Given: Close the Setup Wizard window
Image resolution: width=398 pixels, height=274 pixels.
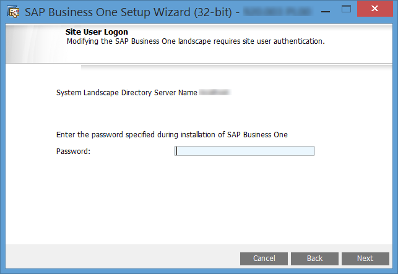Looking at the screenshot, I should 374,9.
